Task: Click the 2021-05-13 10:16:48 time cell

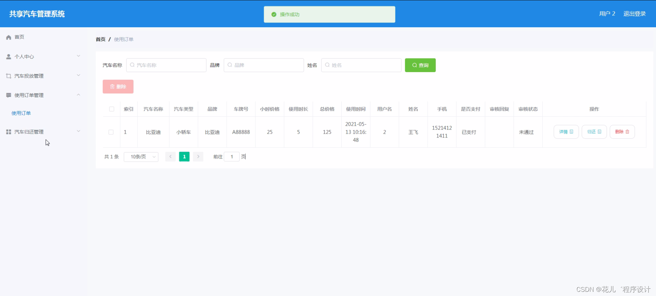Action: tap(356, 132)
